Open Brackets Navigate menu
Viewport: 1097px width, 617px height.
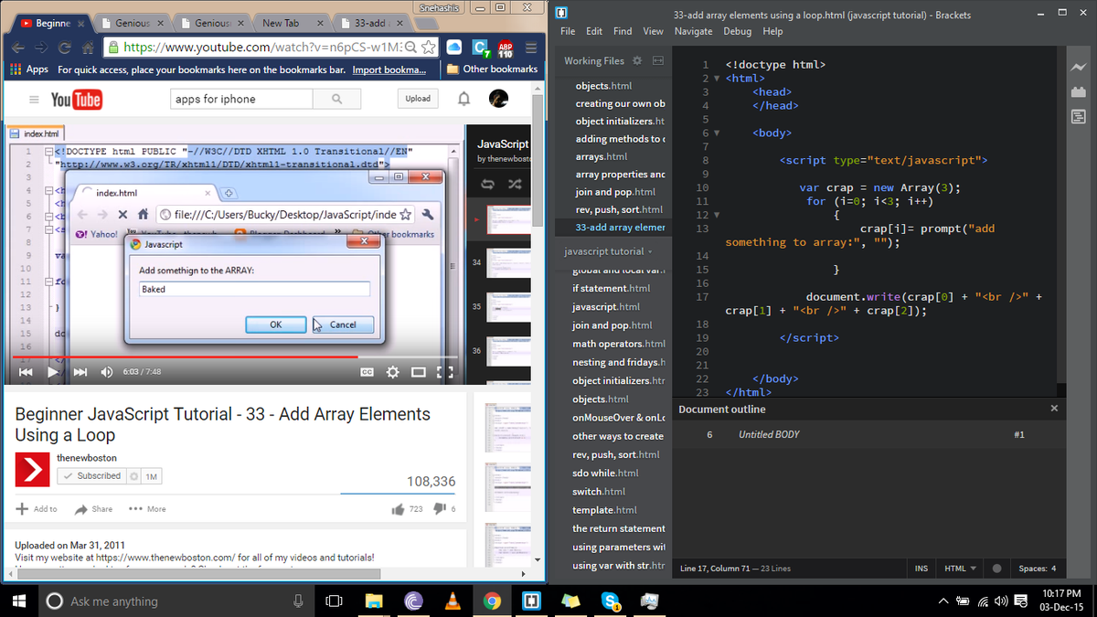[693, 31]
